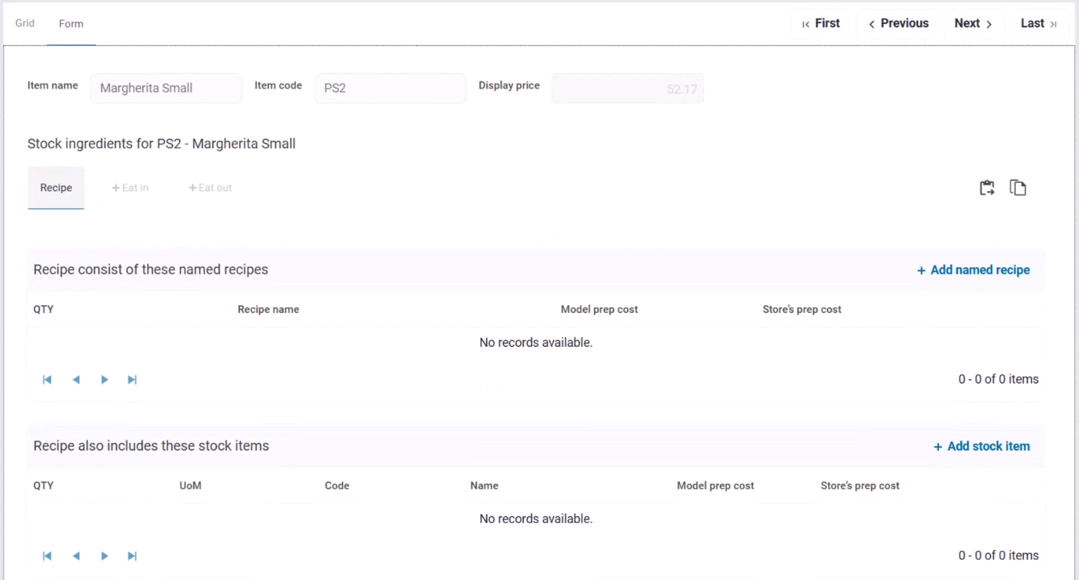Go to next page of stock items

[x=104, y=556]
